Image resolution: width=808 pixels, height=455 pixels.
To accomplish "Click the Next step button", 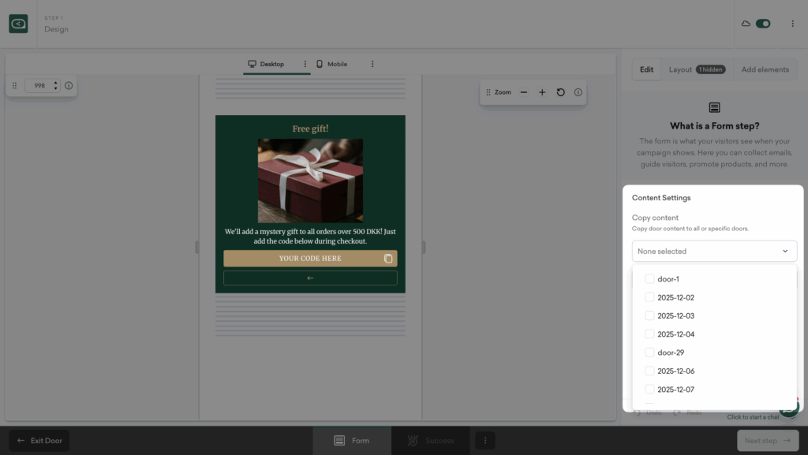I will (768, 441).
